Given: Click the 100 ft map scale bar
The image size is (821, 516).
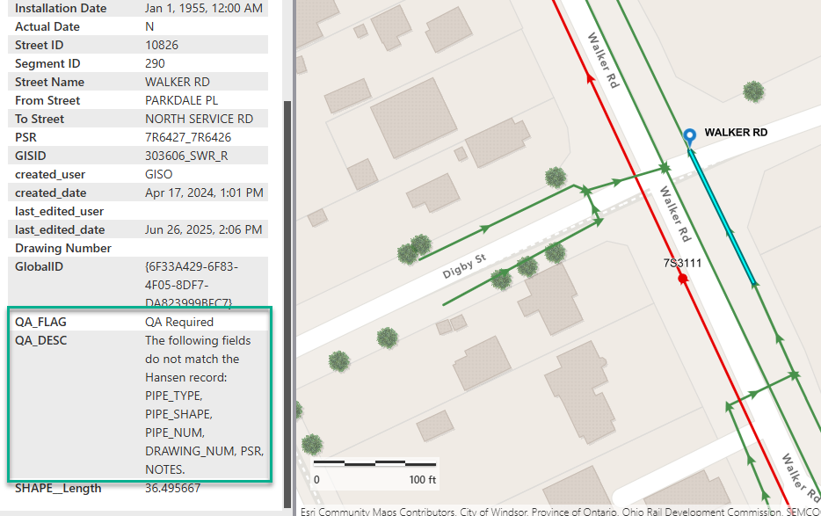Looking at the screenshot, I should click(x=375, y=463).
